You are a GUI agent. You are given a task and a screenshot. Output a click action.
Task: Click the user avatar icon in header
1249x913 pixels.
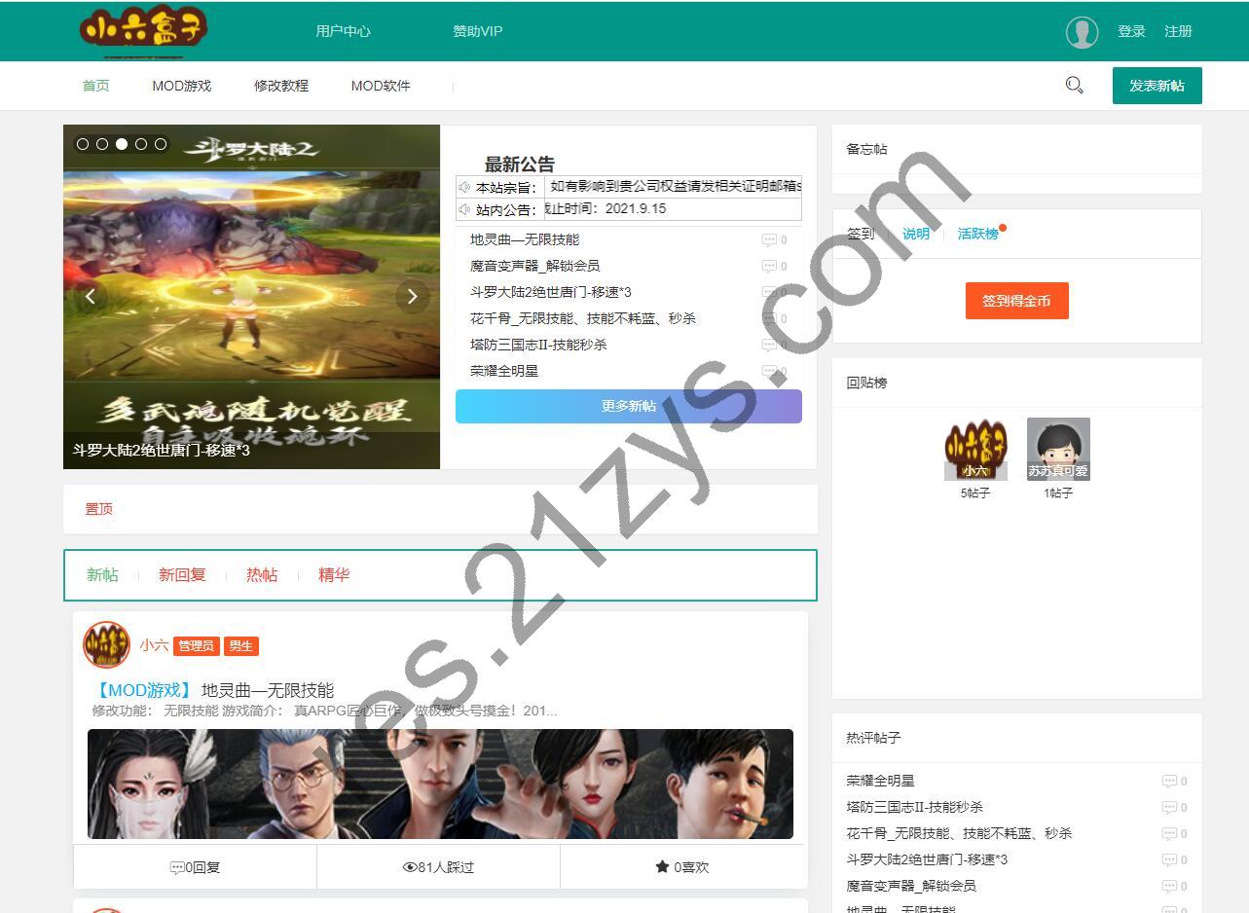click(1082, 31)
